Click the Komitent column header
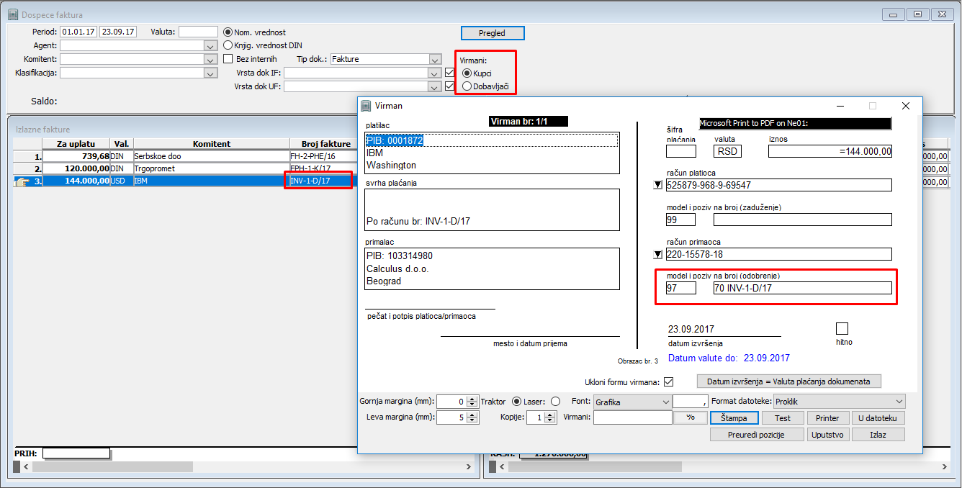This screenshot has height=488, width=962. click(x=211, y=144)
